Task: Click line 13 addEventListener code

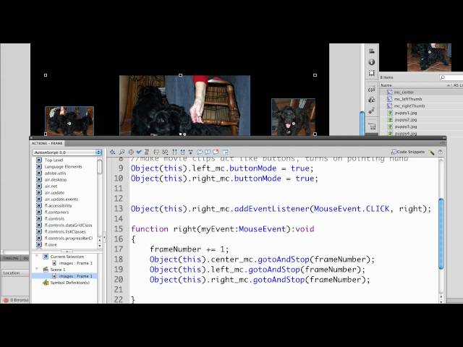Action: (x=281, y=209)
